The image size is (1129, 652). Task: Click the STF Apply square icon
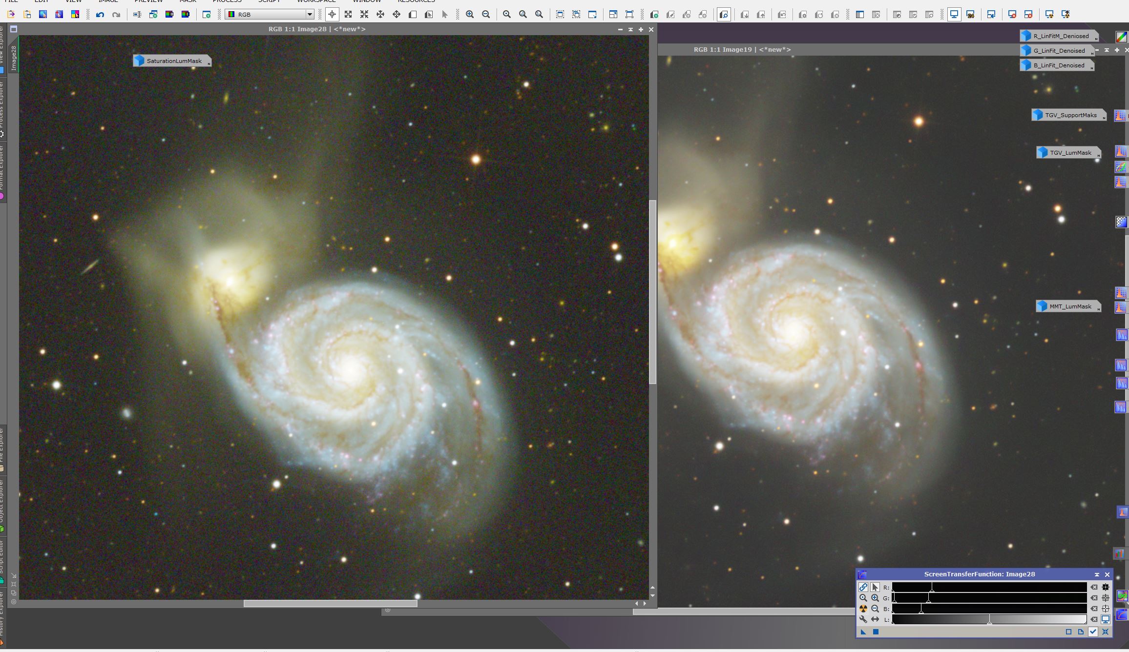pyautogui.click(x=876, y=632)
